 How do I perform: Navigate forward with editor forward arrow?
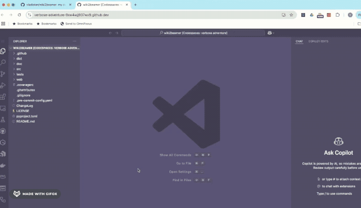tap(117, 33)
